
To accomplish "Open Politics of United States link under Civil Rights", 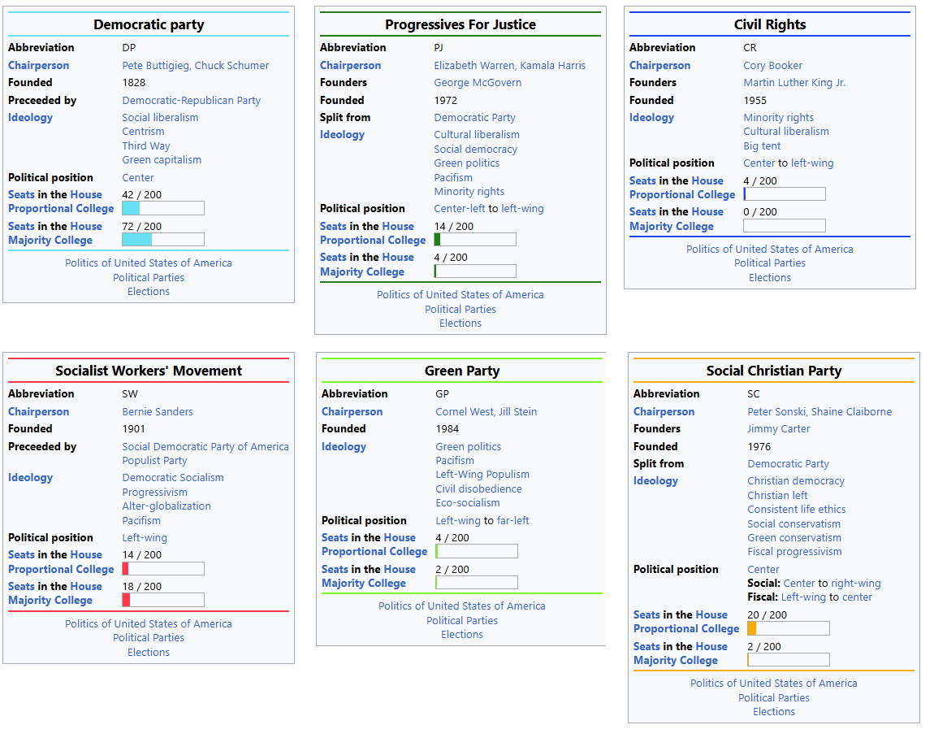I will [770, 250].
